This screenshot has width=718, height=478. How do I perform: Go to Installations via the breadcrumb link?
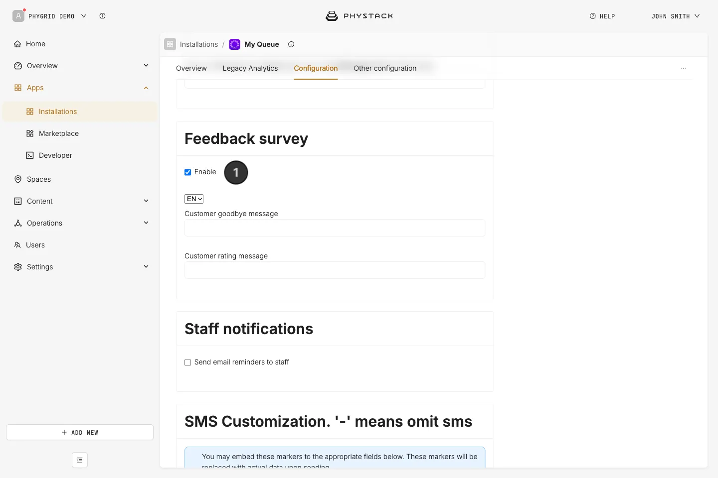click(199, 44)
